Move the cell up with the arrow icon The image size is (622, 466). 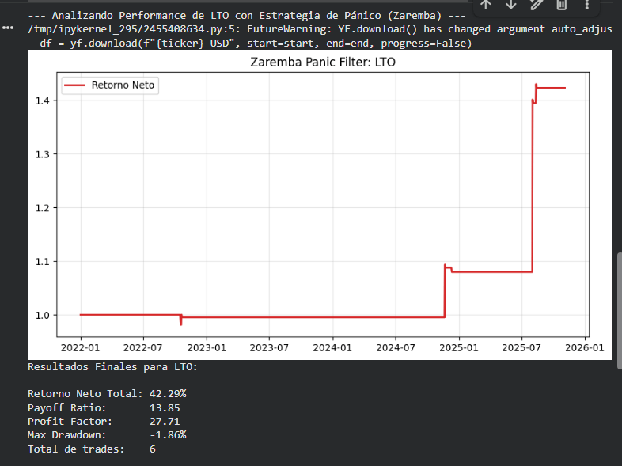(x=486, y=5)
